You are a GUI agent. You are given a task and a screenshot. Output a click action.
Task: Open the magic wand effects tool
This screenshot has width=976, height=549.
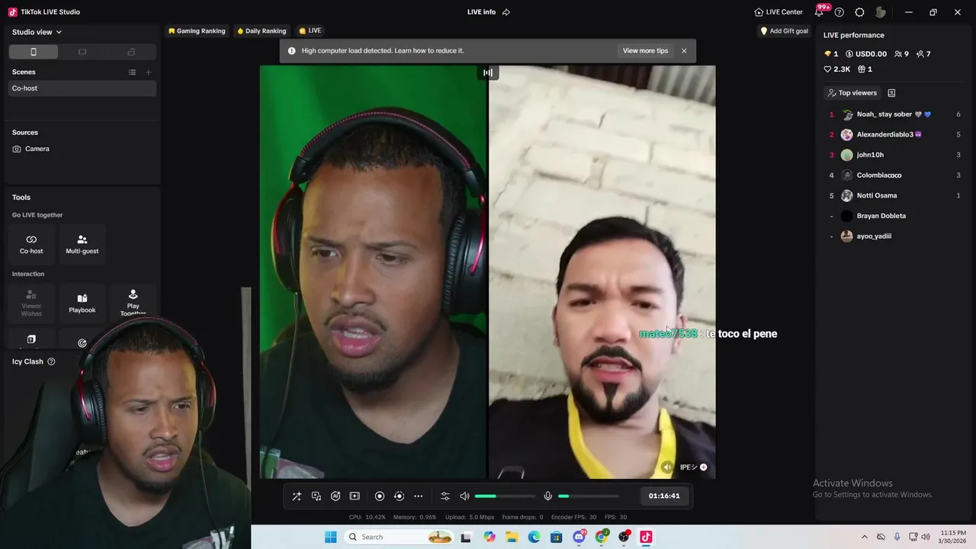(297, 496)
